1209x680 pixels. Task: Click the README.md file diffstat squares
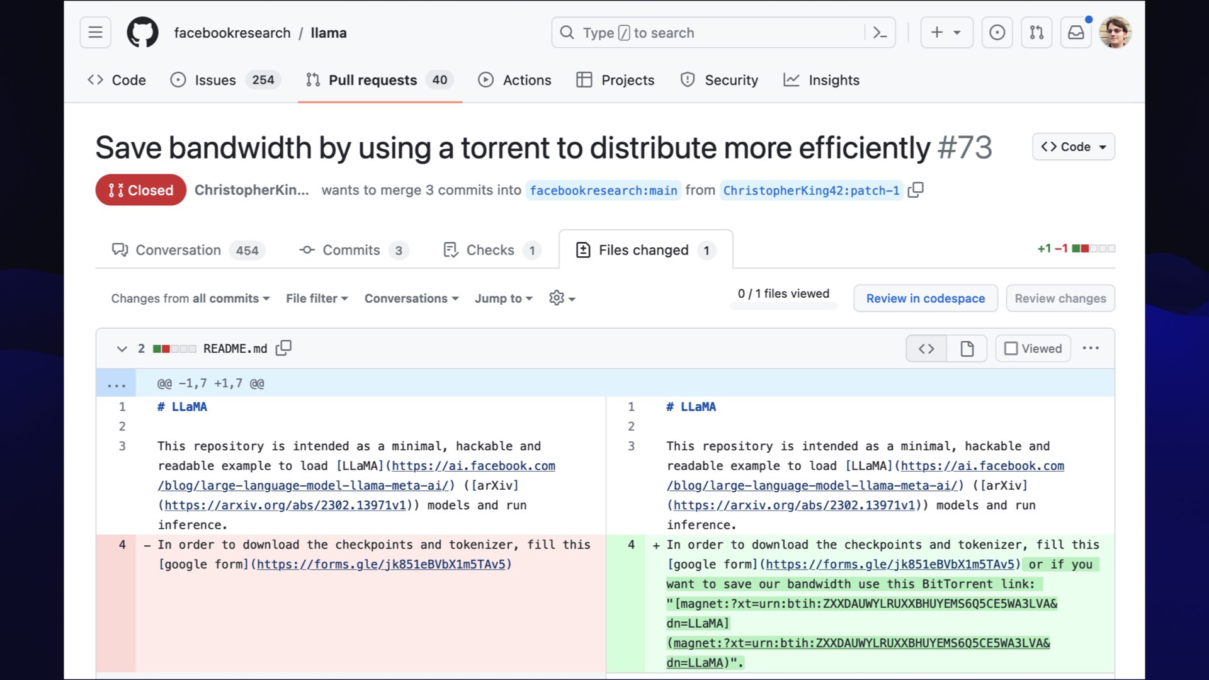(174, 349)
